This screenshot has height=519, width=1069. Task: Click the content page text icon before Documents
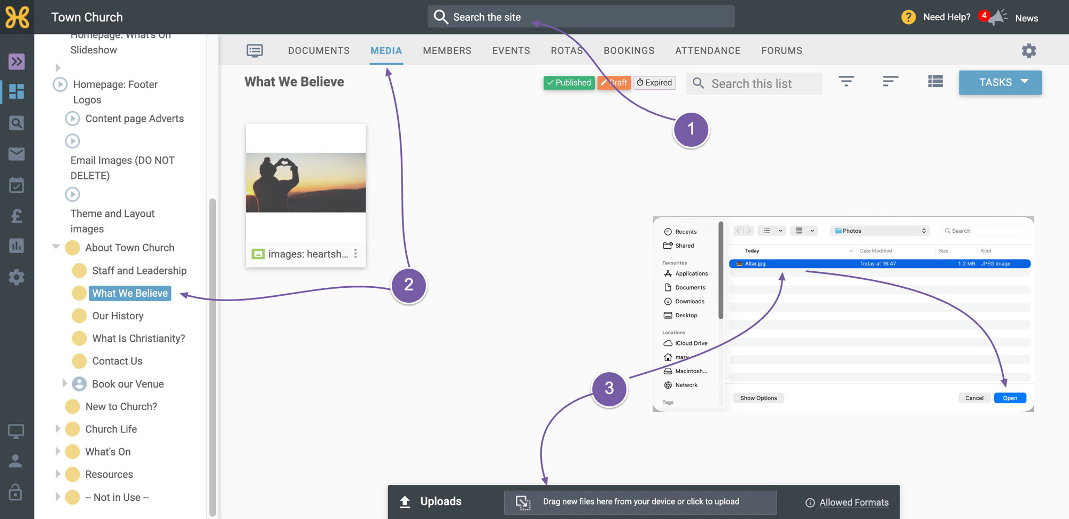tap(255, 51)
